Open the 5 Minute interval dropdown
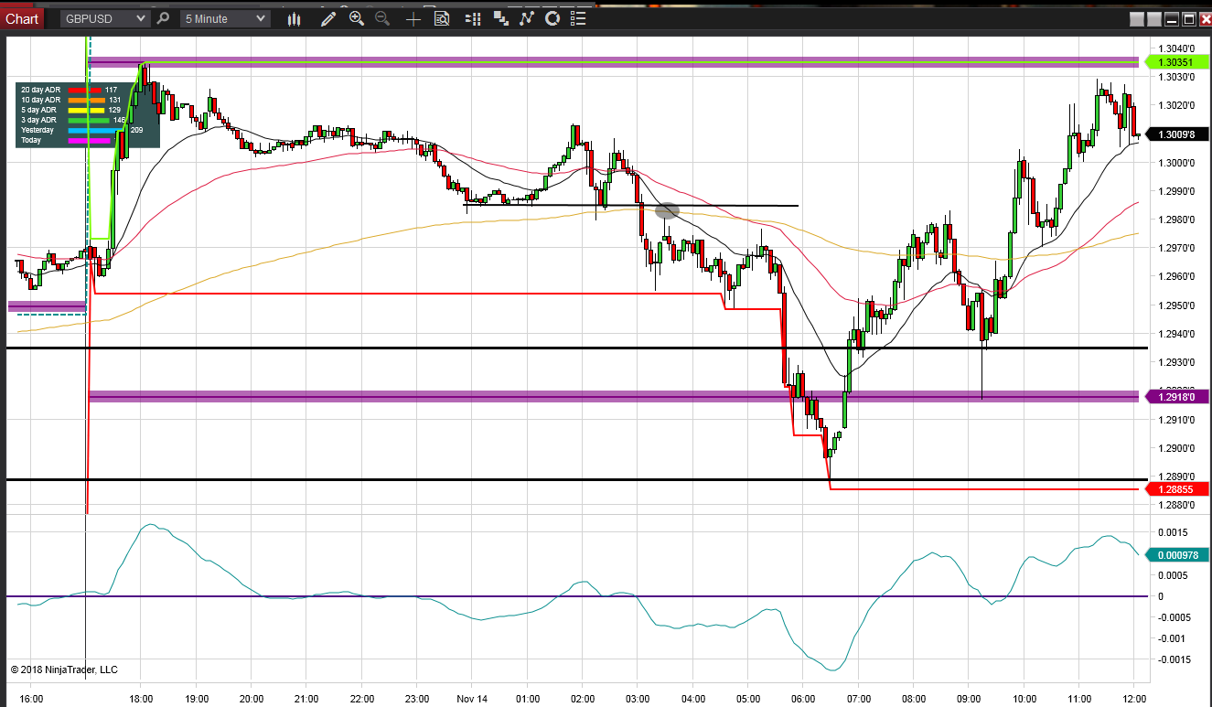The image size is (1212, 707). (x=224, y=18)
